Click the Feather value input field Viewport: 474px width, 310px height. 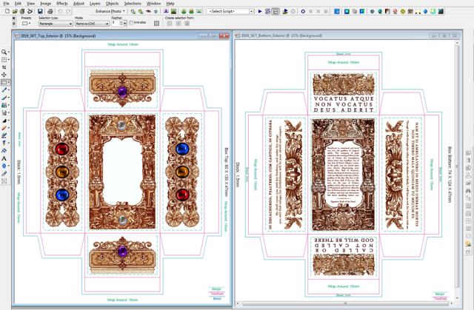pyautogui.click(x=115, y=24)
